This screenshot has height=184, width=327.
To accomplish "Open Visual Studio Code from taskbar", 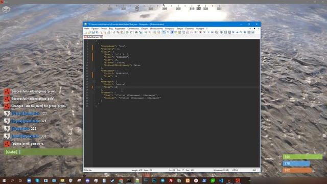I will pos(221,180).
